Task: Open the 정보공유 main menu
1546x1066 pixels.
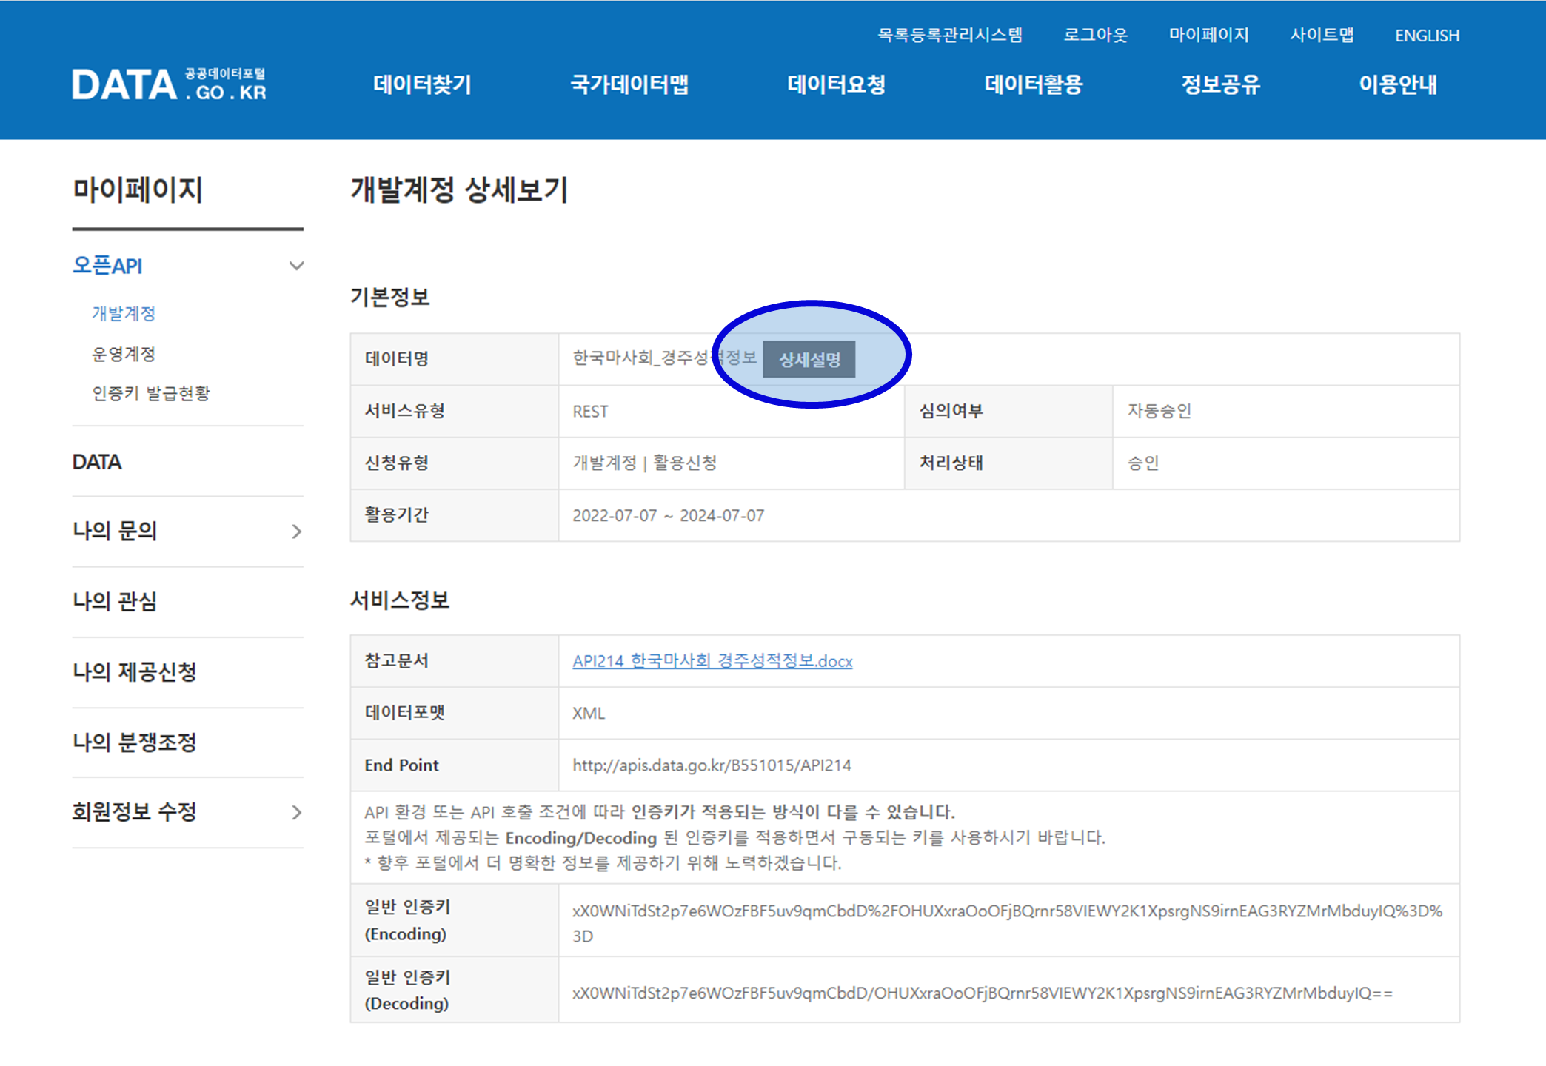Action: pyautogui.click(x=1220, y=84)
